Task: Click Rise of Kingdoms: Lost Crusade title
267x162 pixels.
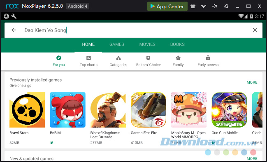Action: 105,135
